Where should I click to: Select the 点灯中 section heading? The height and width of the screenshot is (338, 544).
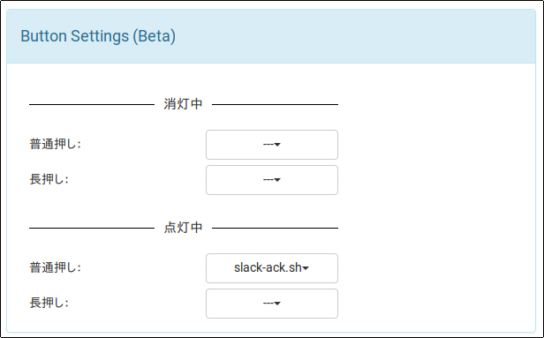click(183, 228)
